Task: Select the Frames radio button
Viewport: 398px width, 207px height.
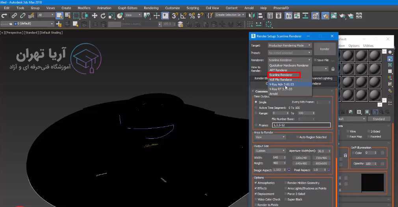Action: 256,125
